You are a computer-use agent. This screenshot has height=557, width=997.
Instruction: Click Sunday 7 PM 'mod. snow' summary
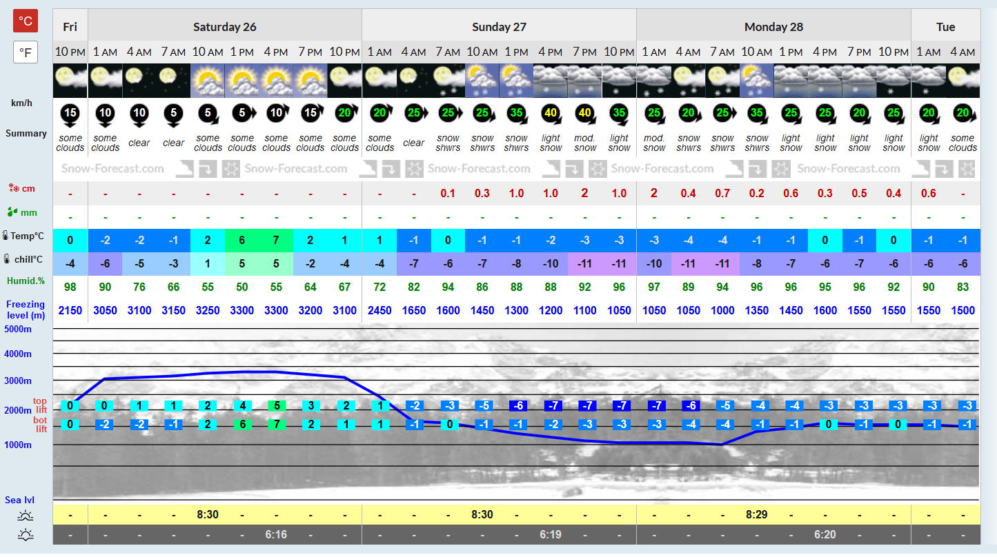click(x=585, y=143)
